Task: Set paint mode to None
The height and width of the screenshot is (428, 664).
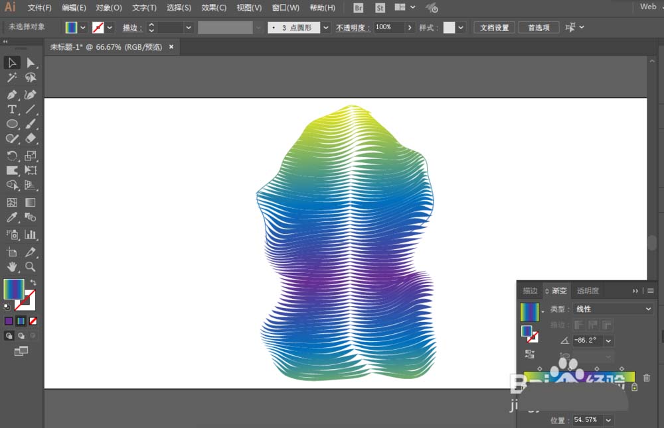Action: click(33, 321)
